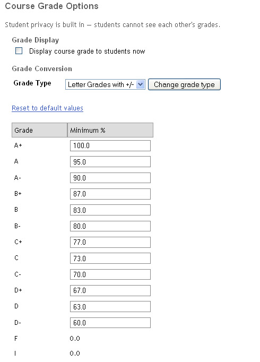Select the B minimum percent field

pos(110,210)
